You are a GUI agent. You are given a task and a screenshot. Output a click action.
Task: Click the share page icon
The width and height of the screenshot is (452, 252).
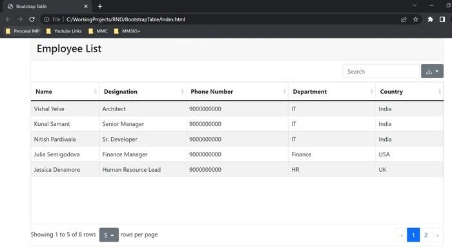pos(404,19)
